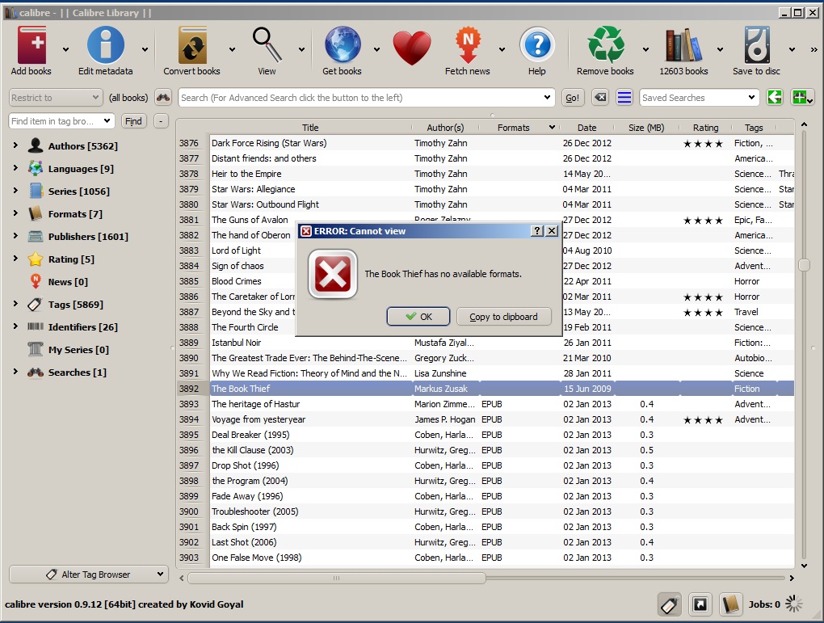Viewport: 824px width, 623px height.
Task: Clear the current search with the reset icon
Action: (x=600, y=98)
